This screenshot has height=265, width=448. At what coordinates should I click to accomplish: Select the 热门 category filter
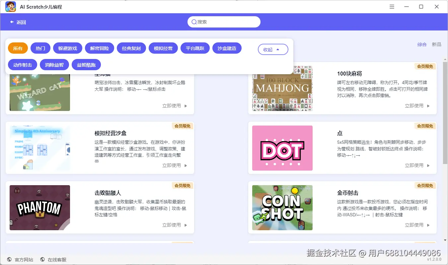(40, 48)
